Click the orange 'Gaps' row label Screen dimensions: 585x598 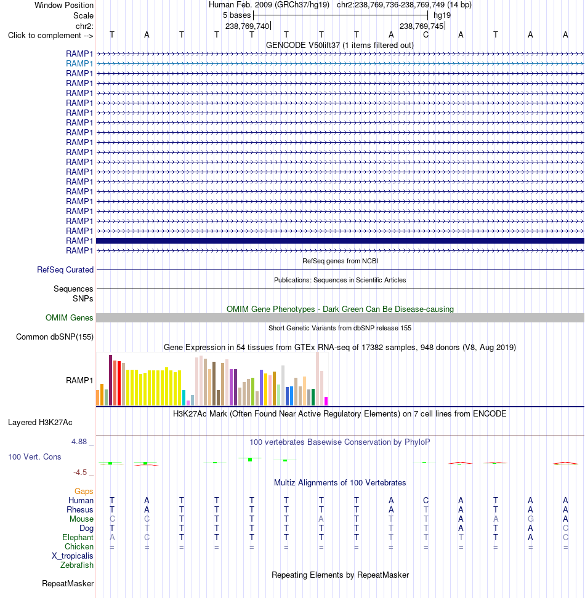pos(84,491)
